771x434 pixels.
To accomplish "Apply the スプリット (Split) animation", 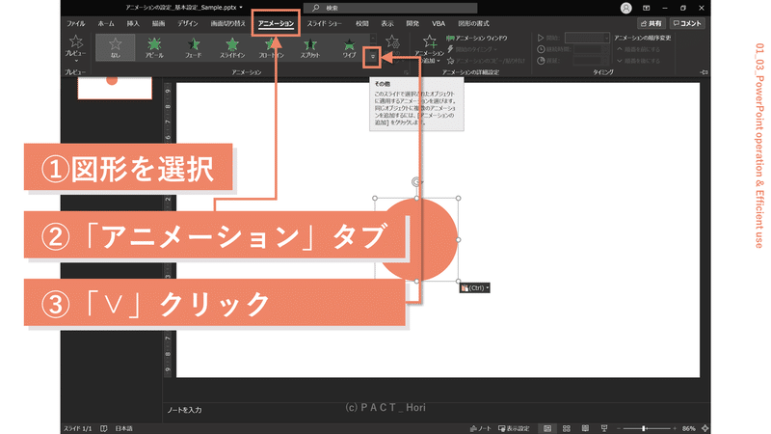I will coord(309,47).
